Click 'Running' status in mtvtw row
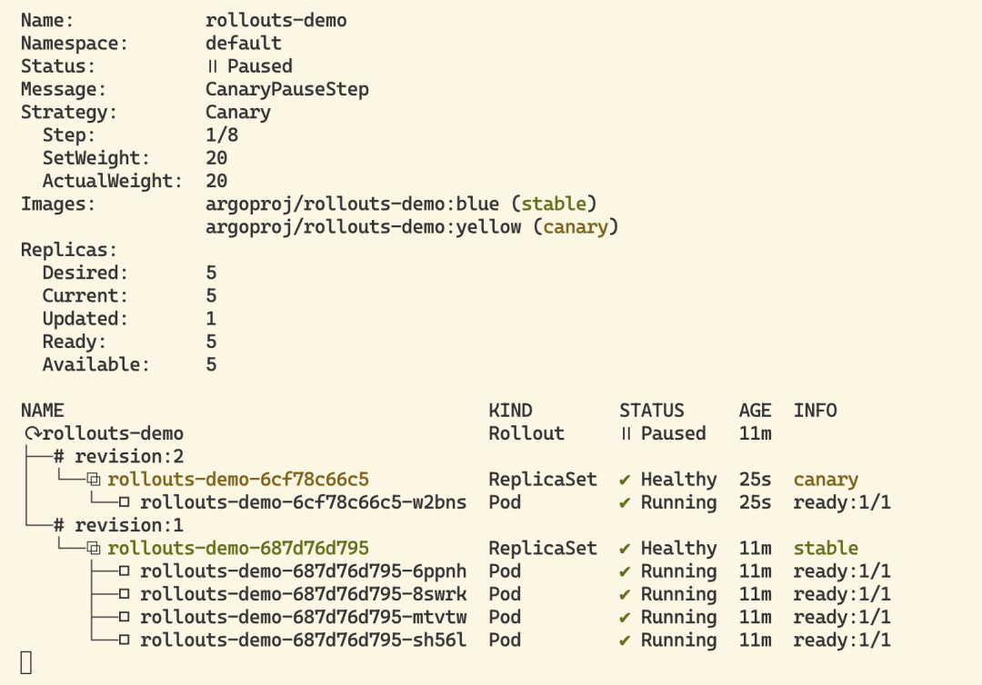This screenshot has height=685, width=982. pyautogui.click(x=679, y=617)
